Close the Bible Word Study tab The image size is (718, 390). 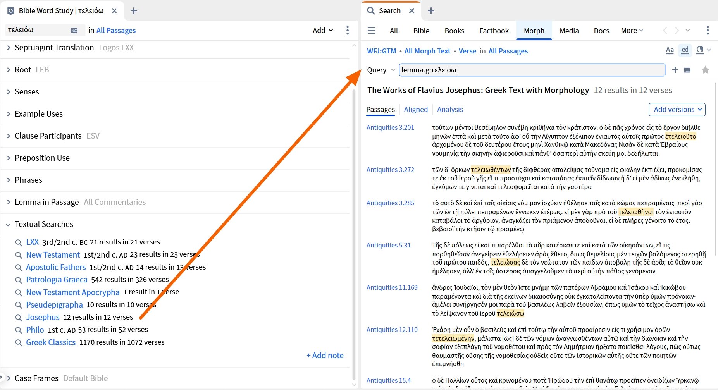tap(114, 11)
